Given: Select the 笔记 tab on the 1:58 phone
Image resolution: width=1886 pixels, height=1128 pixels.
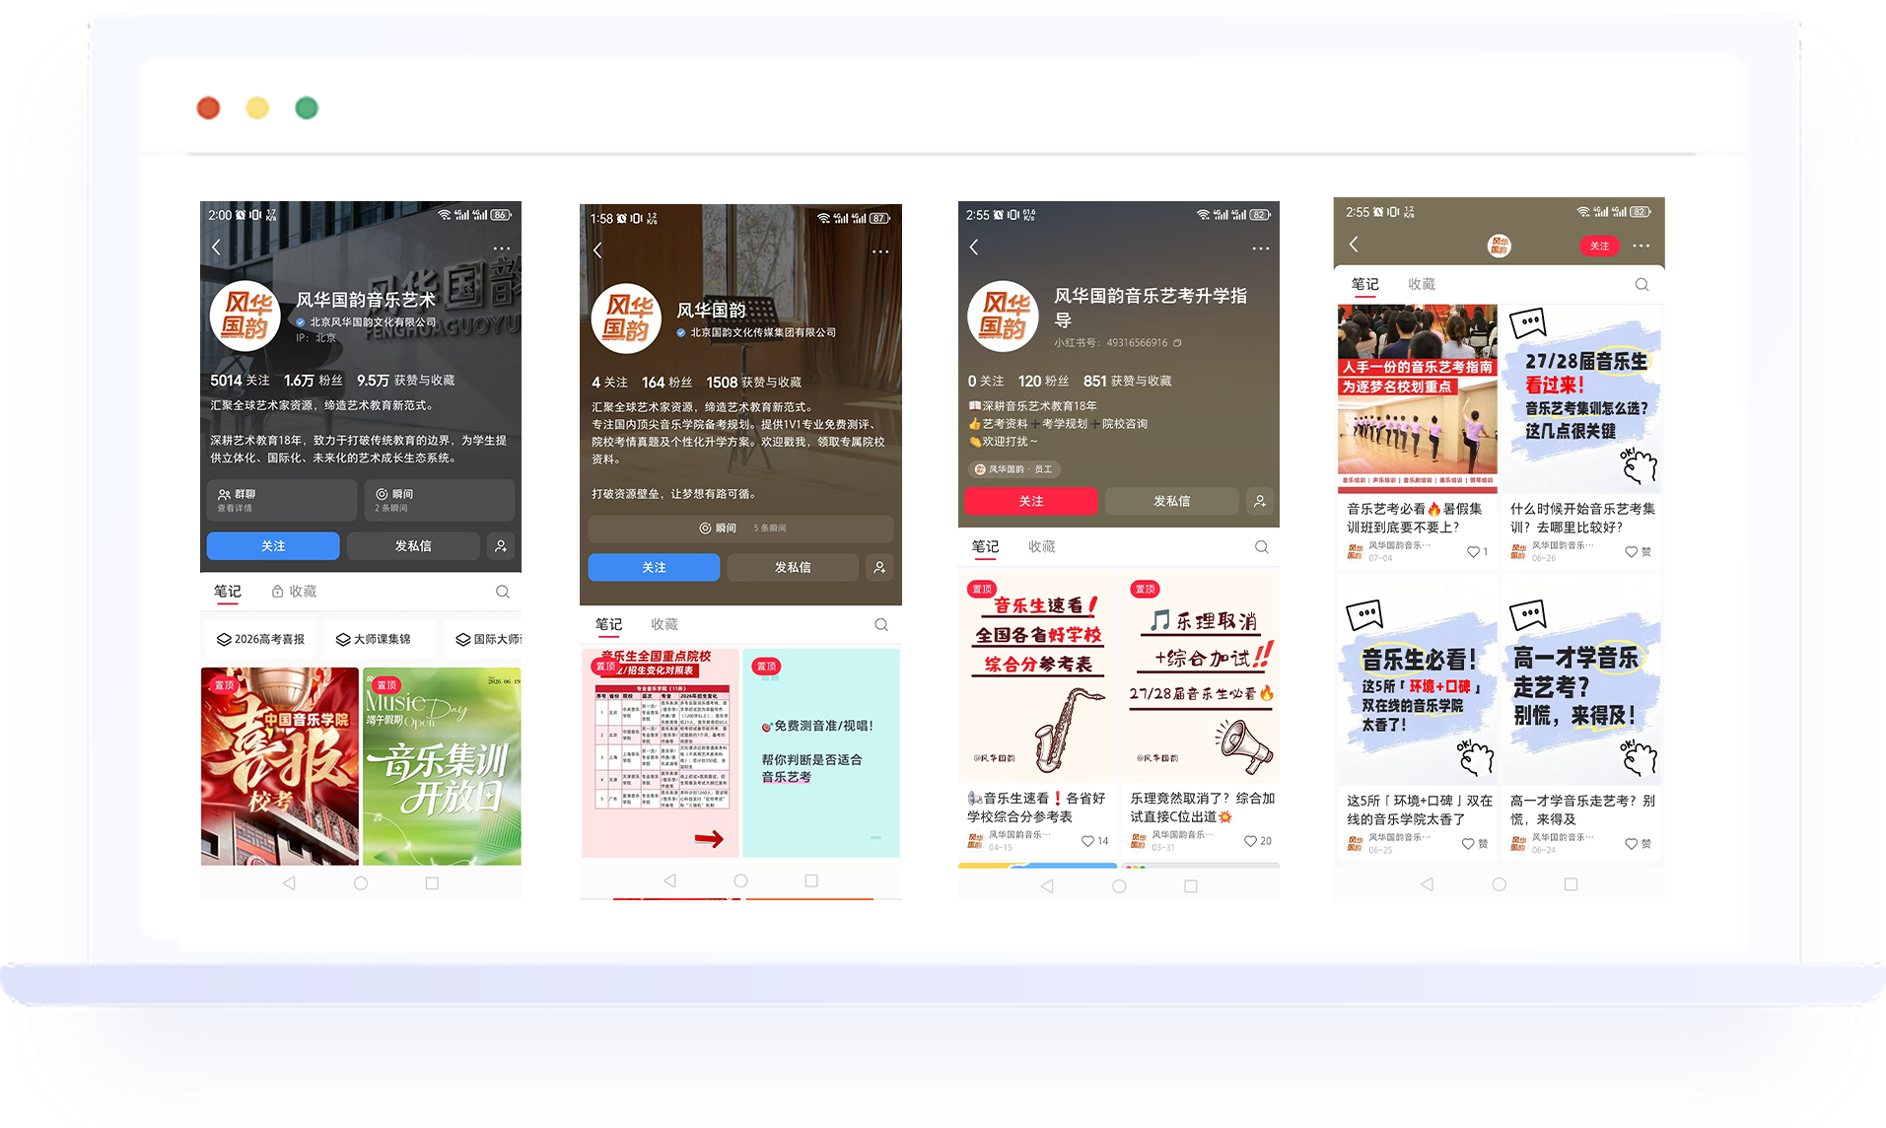Looking at the screenshot, I should [x=608, y=624].
